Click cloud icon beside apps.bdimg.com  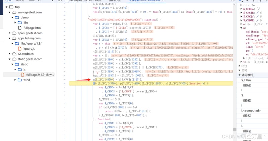14,38
